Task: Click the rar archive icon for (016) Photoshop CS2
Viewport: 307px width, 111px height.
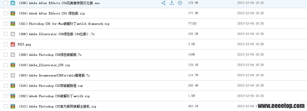Action: (13, 86)
